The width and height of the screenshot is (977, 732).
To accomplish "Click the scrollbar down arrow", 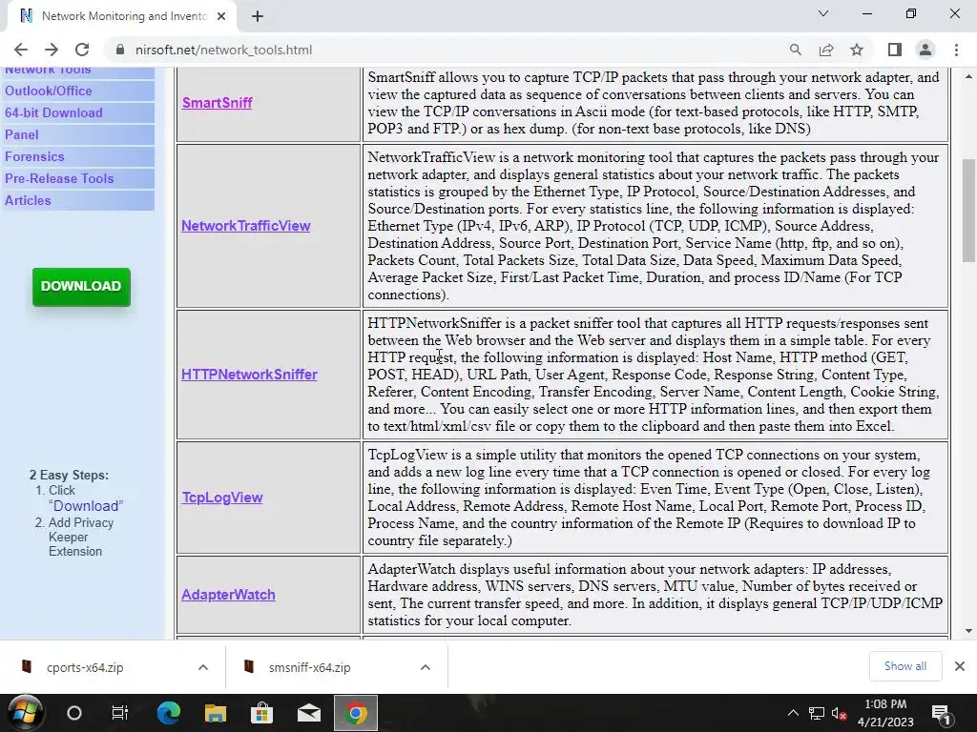I will pyautogui.click(x=968, y=631).
